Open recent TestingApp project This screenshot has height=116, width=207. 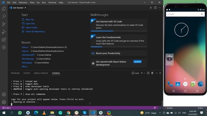coord(27,63)
